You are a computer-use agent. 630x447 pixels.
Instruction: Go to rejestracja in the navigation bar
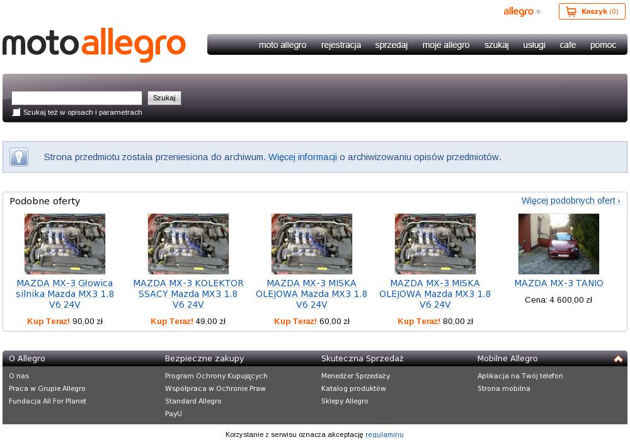tap(341, 45)
